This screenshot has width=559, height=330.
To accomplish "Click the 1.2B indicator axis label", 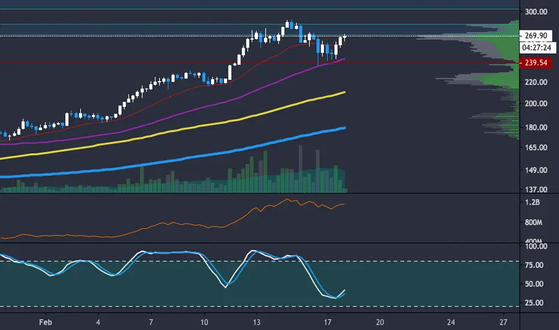I will [532, 202].
